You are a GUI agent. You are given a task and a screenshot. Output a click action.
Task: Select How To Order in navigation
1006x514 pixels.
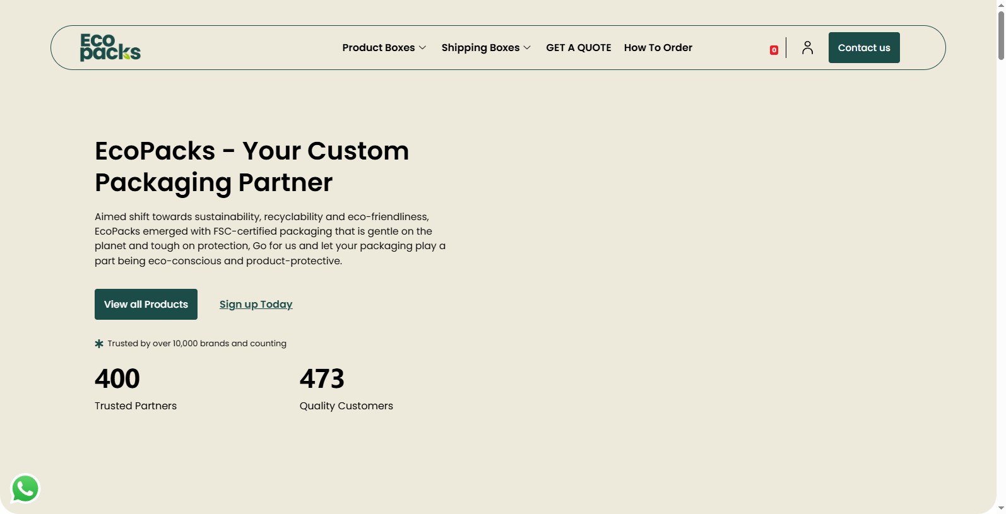pos(658,48)
